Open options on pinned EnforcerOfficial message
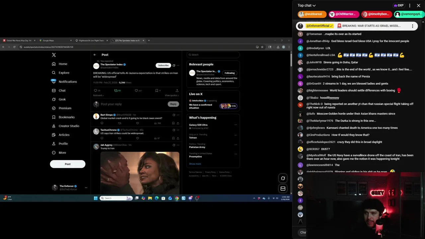Screen dimensions: 425x239 point(413,26)
